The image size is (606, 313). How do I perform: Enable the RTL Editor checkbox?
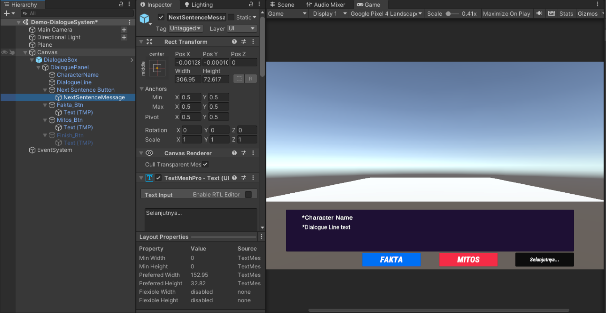point(248,195)
